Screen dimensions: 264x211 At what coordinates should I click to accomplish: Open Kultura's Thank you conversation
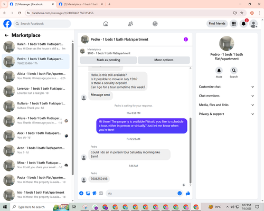pos(35,106)
